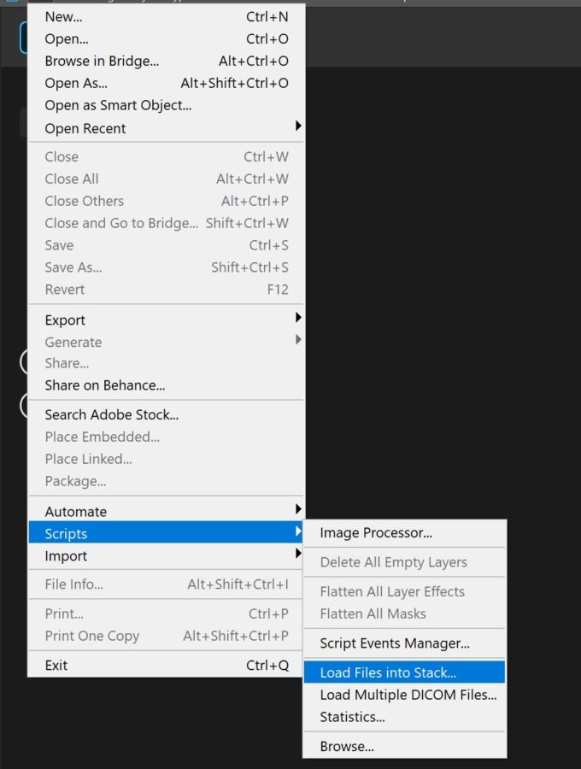Choose Open as Smart Object...
581x769 pixels.
pyautogui.click(x=167, y=105)
